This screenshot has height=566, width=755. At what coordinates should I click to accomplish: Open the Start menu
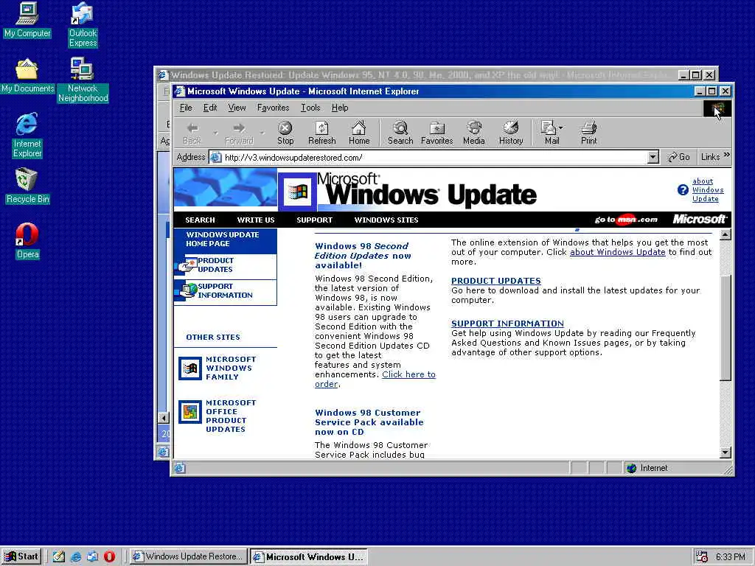(x=21, y=556)
